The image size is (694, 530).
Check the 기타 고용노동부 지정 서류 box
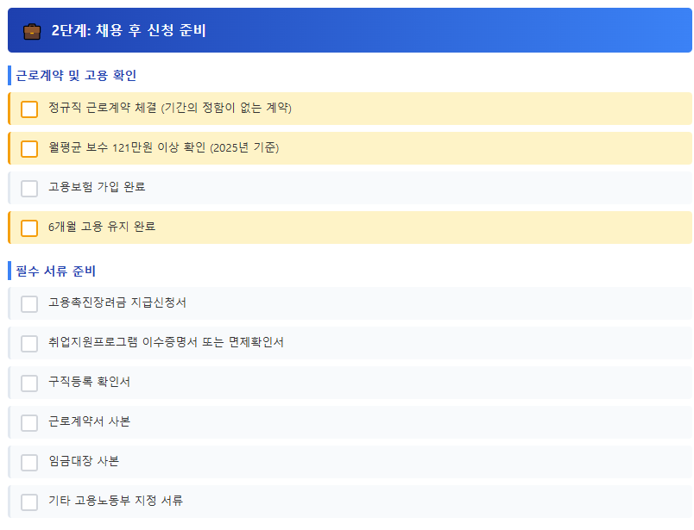[x=29, y=502]
